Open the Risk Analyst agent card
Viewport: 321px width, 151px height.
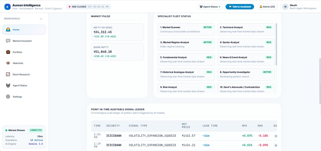pos(186,89)
